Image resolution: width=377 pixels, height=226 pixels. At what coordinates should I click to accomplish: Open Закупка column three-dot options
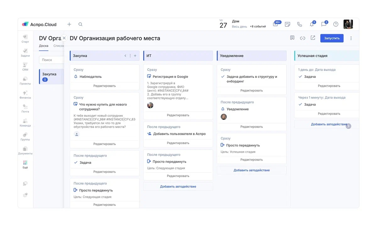click(x=130, y=56)
